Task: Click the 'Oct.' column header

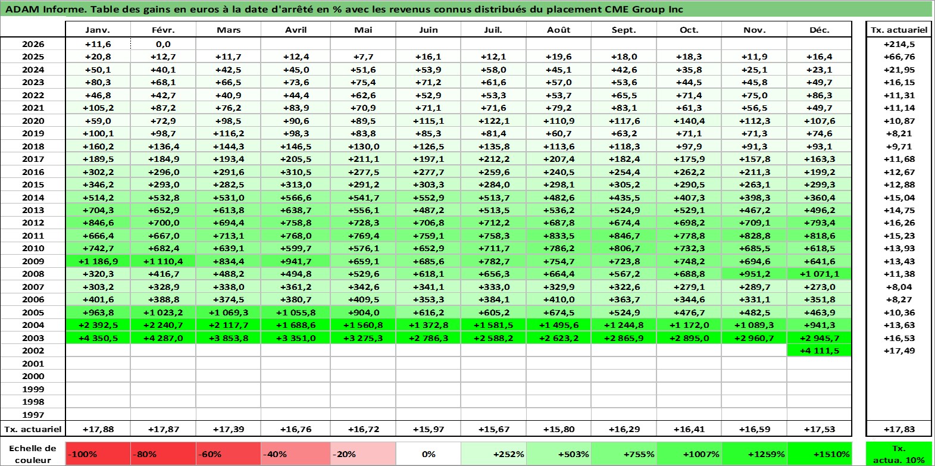Action: click(689, 30)
